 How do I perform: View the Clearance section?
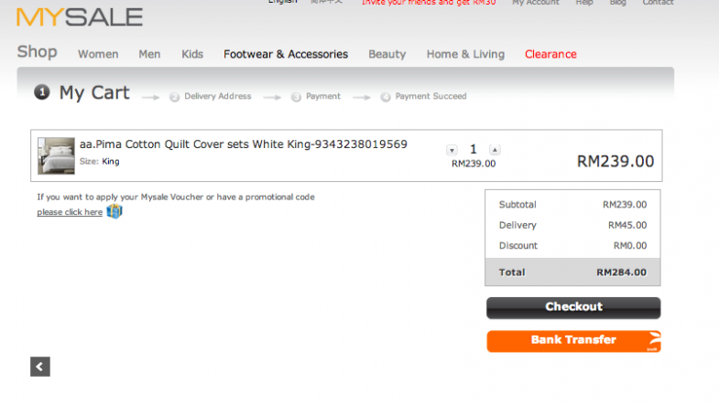(550, 54)
